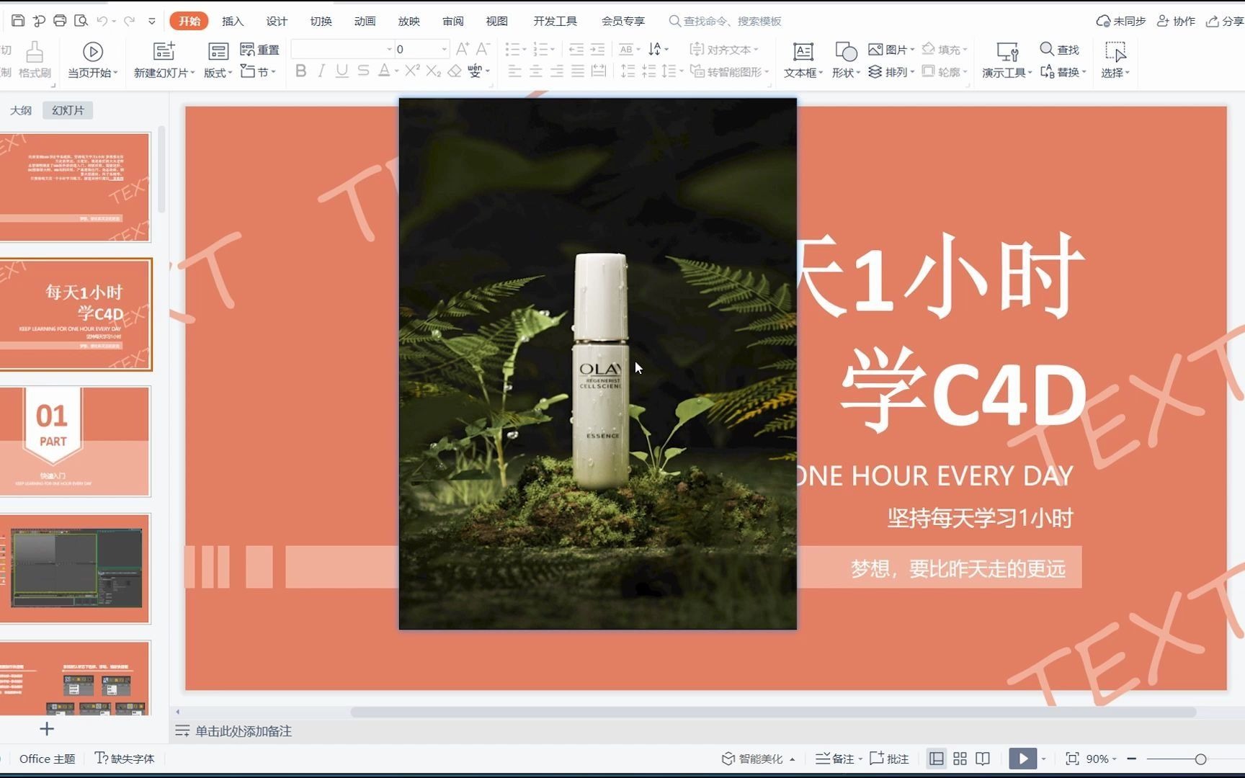The height and width of the screenshot is (778, 1245).
Task: Click the command search box
Action: pyautogui.click(x=726, y=21)
